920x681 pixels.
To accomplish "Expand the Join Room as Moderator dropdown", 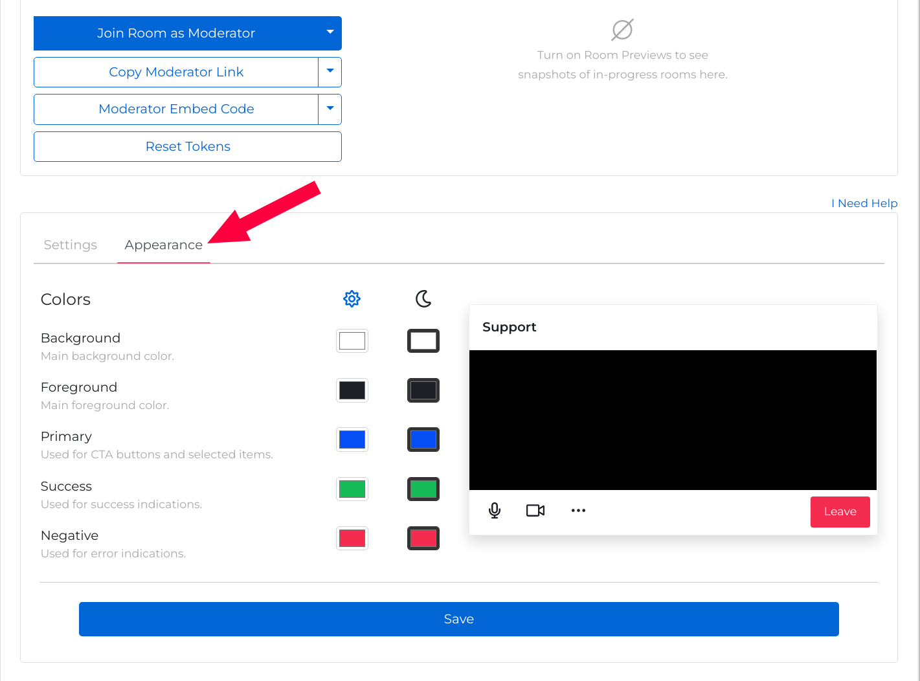I will (330, 33).
